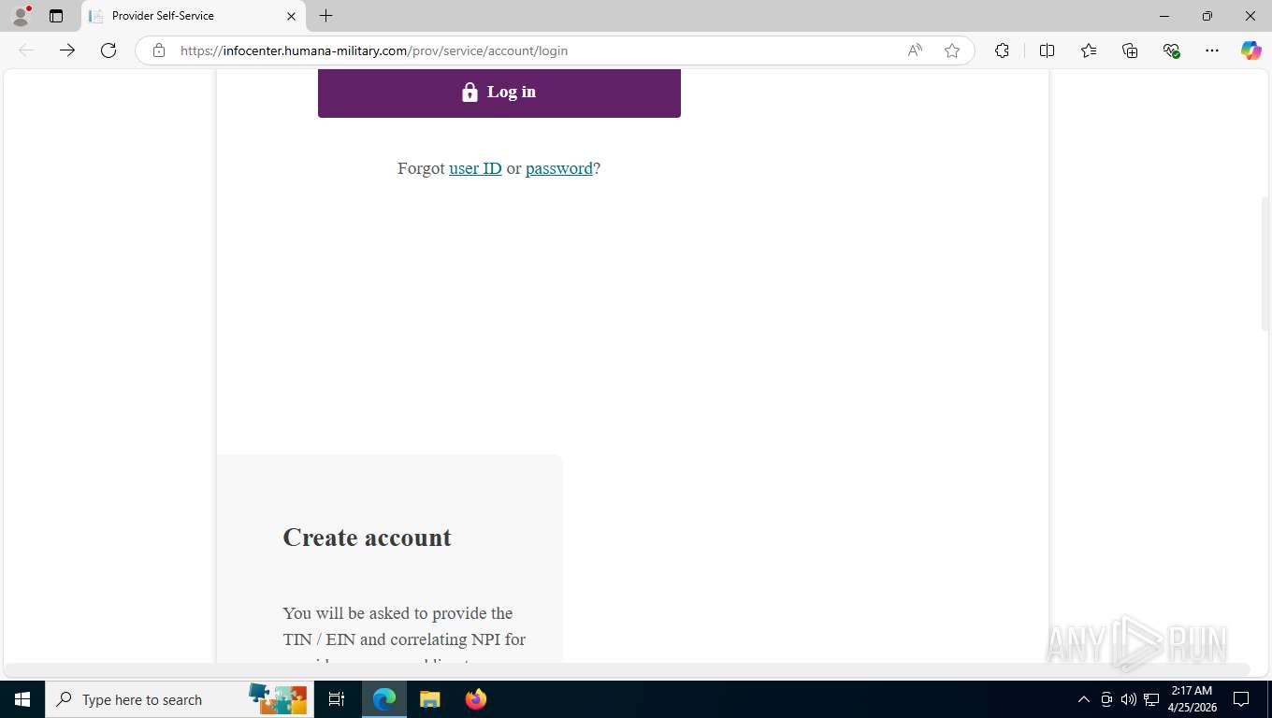Open browser Extensions puzzle icon
This screenshot has width=1272, height=718.
pyautogui.click(x=1002, y=50)
